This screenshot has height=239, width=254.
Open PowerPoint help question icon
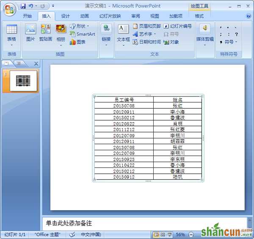[x=248, y=16]
